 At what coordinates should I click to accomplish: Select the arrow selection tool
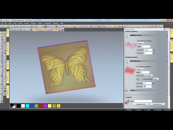2,34
